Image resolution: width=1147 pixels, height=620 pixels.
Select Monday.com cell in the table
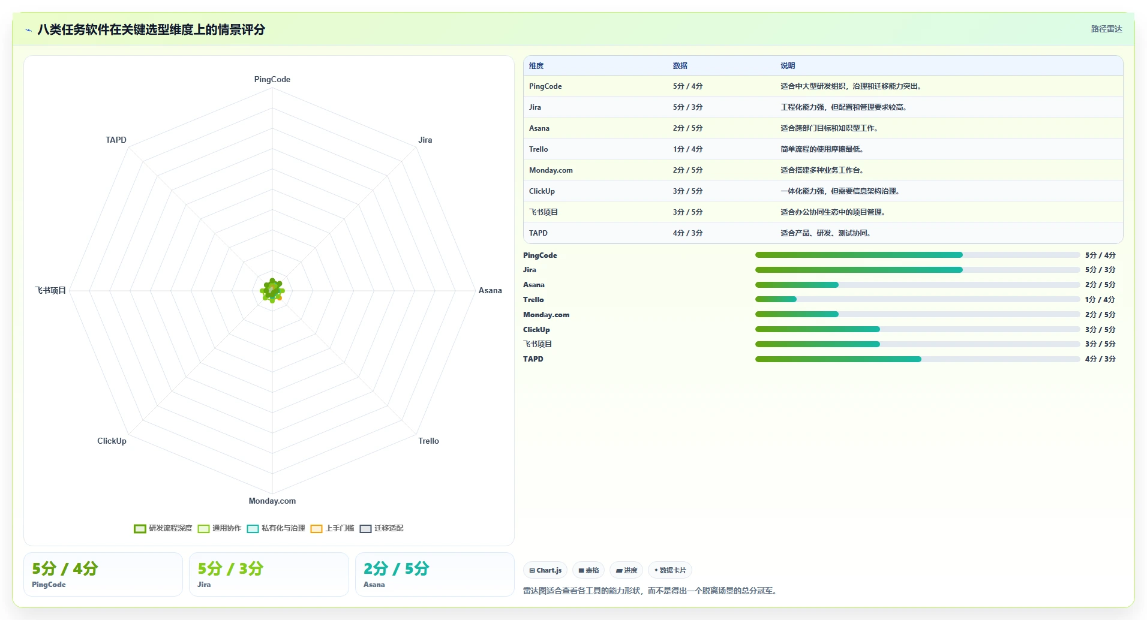(551, 170)
